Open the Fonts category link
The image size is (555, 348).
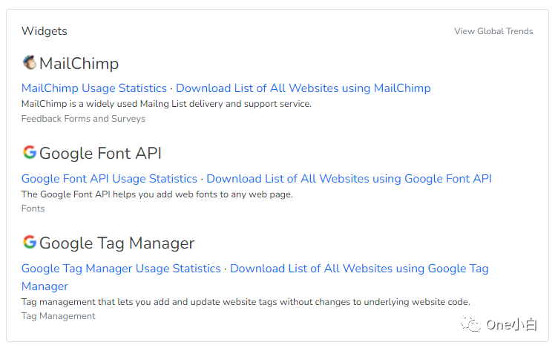click(33, 209)
